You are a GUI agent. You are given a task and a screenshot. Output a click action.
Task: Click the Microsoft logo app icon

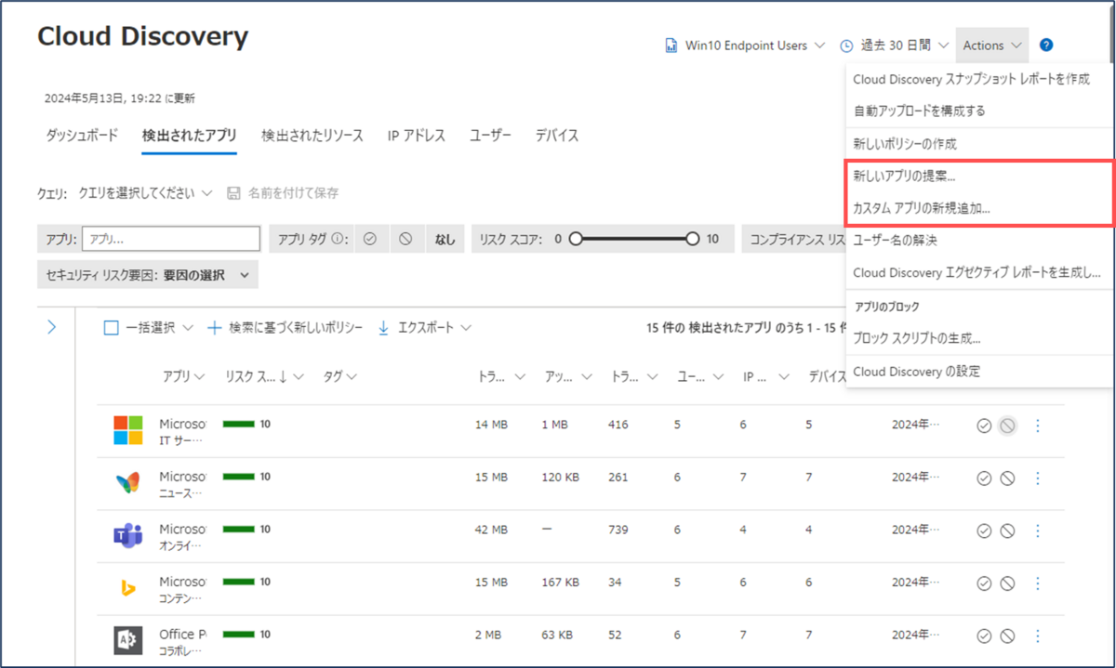coord(128,430)
